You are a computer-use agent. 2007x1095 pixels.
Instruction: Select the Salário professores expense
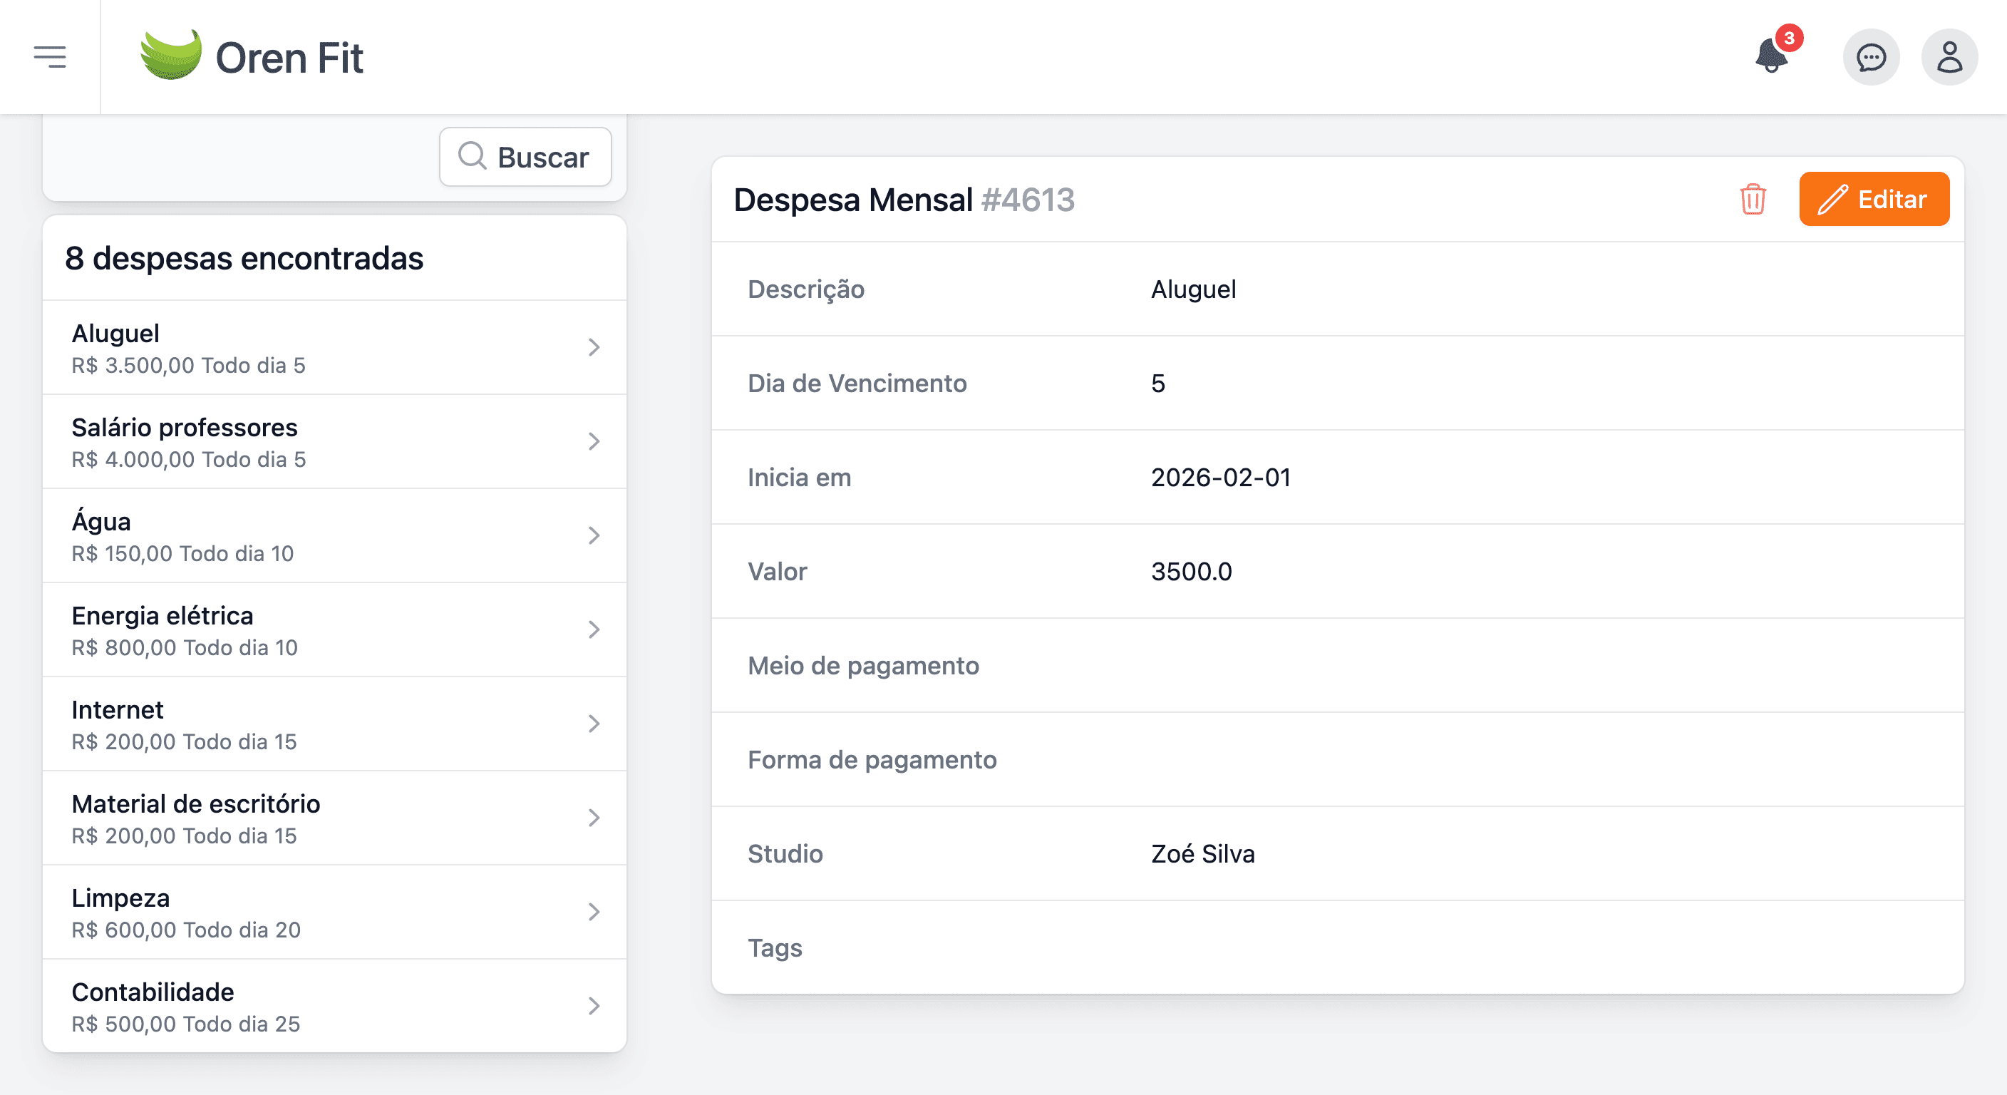[334, 442]
